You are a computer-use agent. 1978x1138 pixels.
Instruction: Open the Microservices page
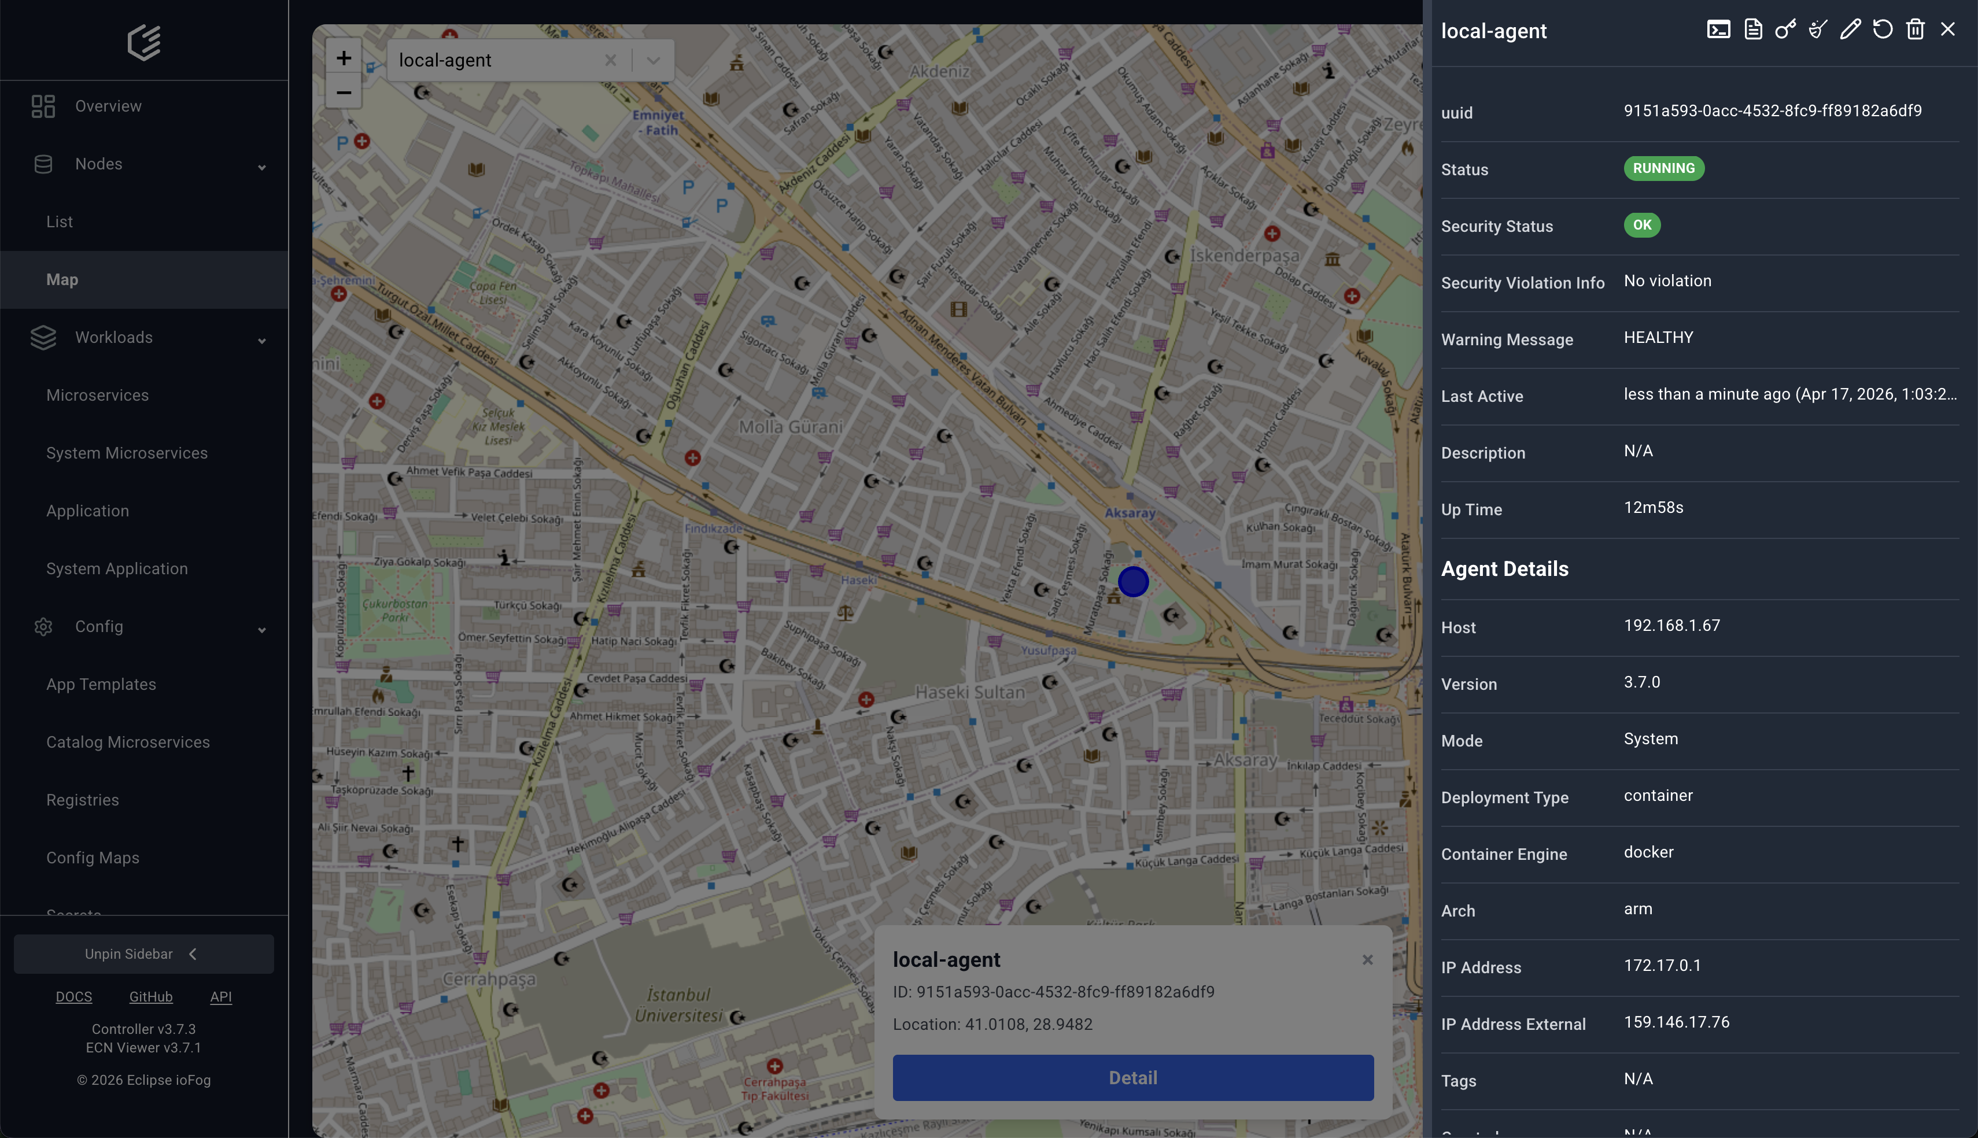coord(97,395)
